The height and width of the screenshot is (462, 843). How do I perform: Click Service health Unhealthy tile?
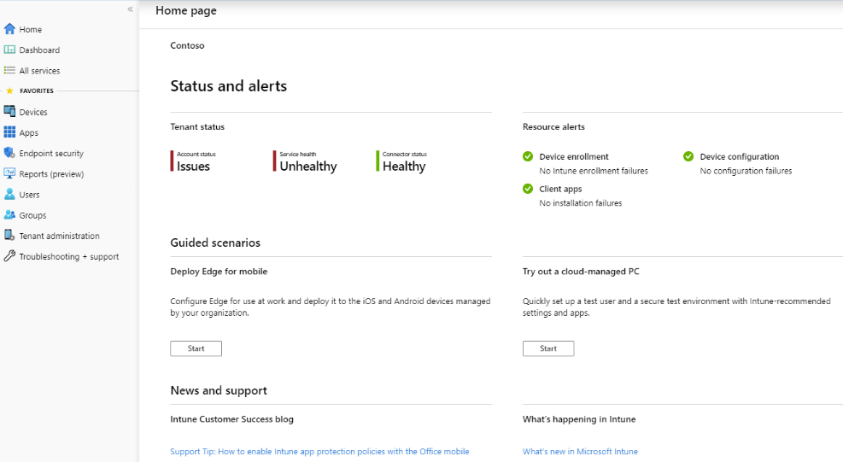306,161
